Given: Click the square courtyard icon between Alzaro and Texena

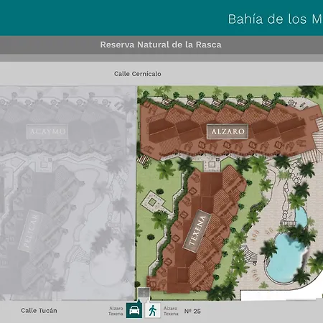Looking at the screenshot, I should 212,164.
